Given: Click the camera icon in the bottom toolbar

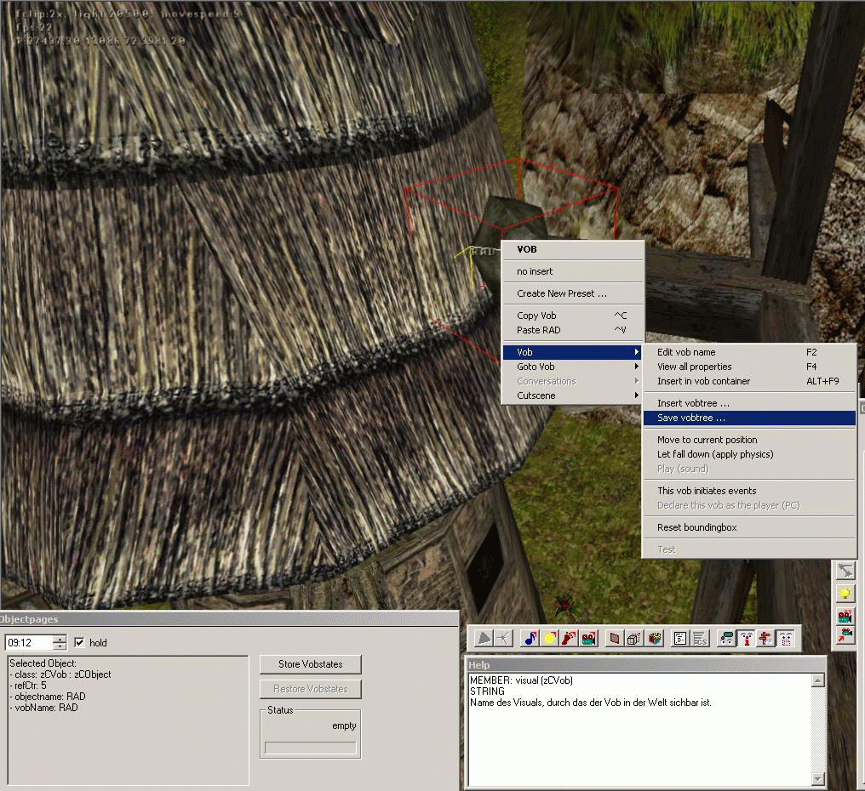Looking at the screenshot, I should pos(588,638).
